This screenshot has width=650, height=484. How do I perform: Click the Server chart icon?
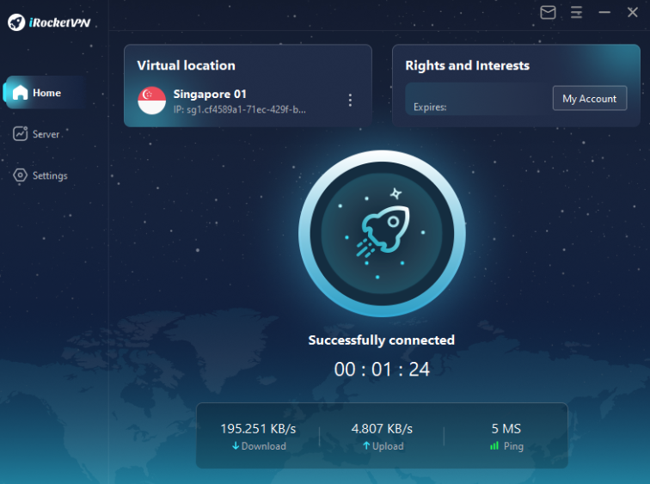(x=20, y=133)
